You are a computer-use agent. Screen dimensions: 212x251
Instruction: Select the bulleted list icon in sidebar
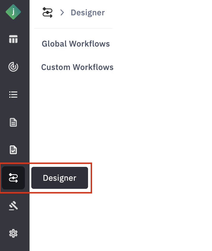[x=13, y=95]
